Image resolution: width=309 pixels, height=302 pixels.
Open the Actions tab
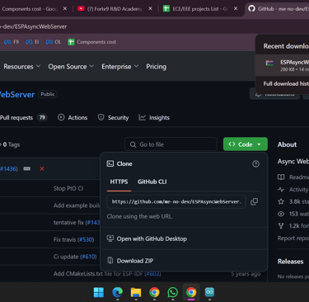coord(73,118)
